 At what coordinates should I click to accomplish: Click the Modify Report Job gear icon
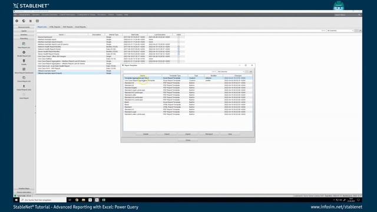click(24, 52)
